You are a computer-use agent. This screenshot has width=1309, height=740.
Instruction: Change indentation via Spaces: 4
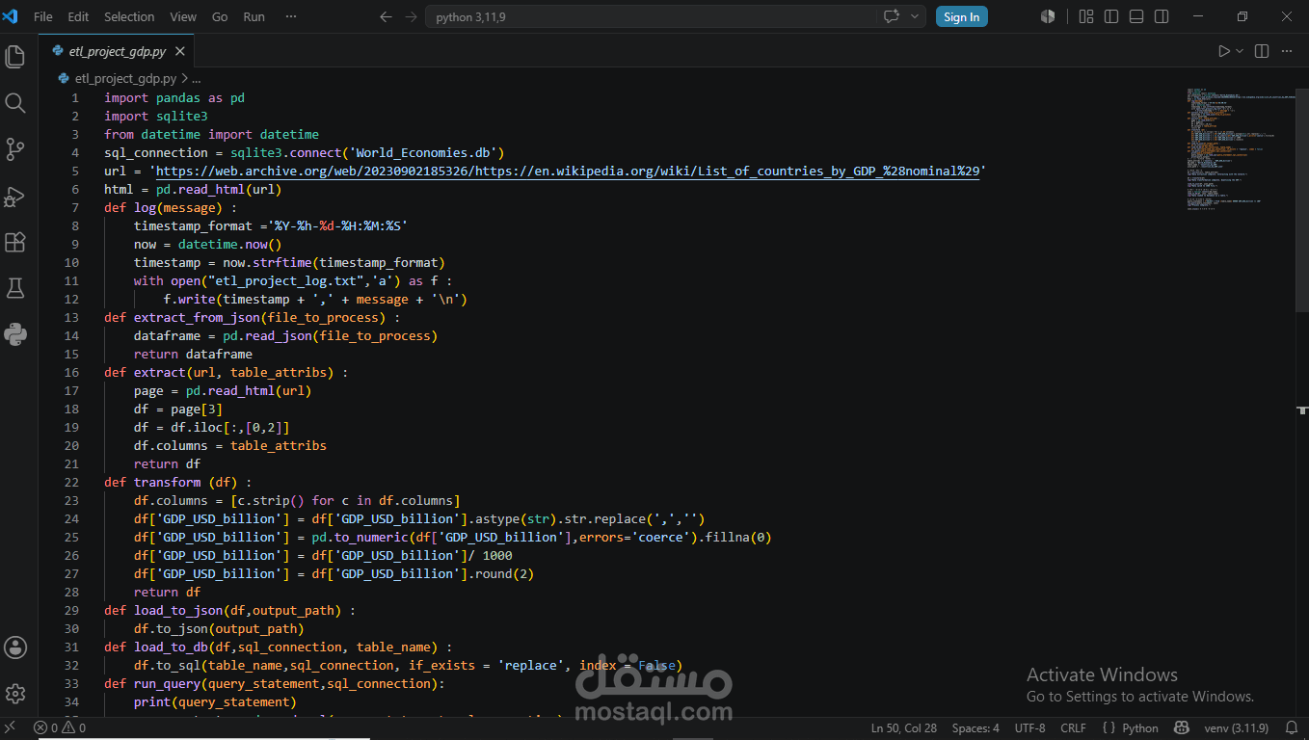(975, 728)
